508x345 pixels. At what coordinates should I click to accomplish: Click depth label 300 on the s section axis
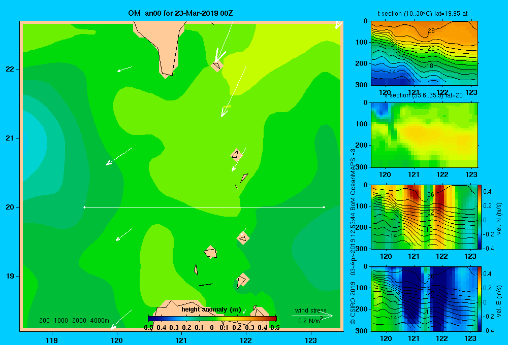point(362,167)
